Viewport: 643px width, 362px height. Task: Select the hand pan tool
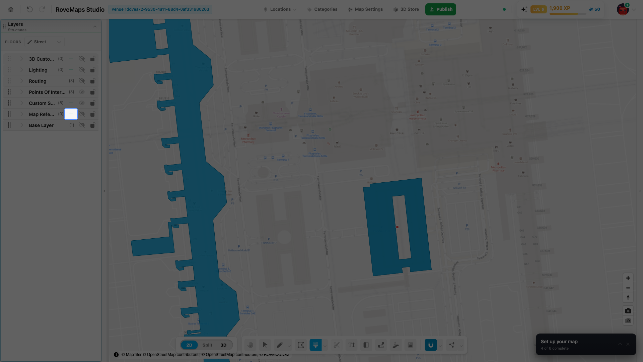pos(250,345)
